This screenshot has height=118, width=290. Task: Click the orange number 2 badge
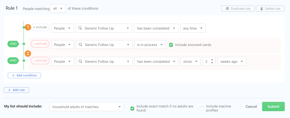tap(28, 54)
